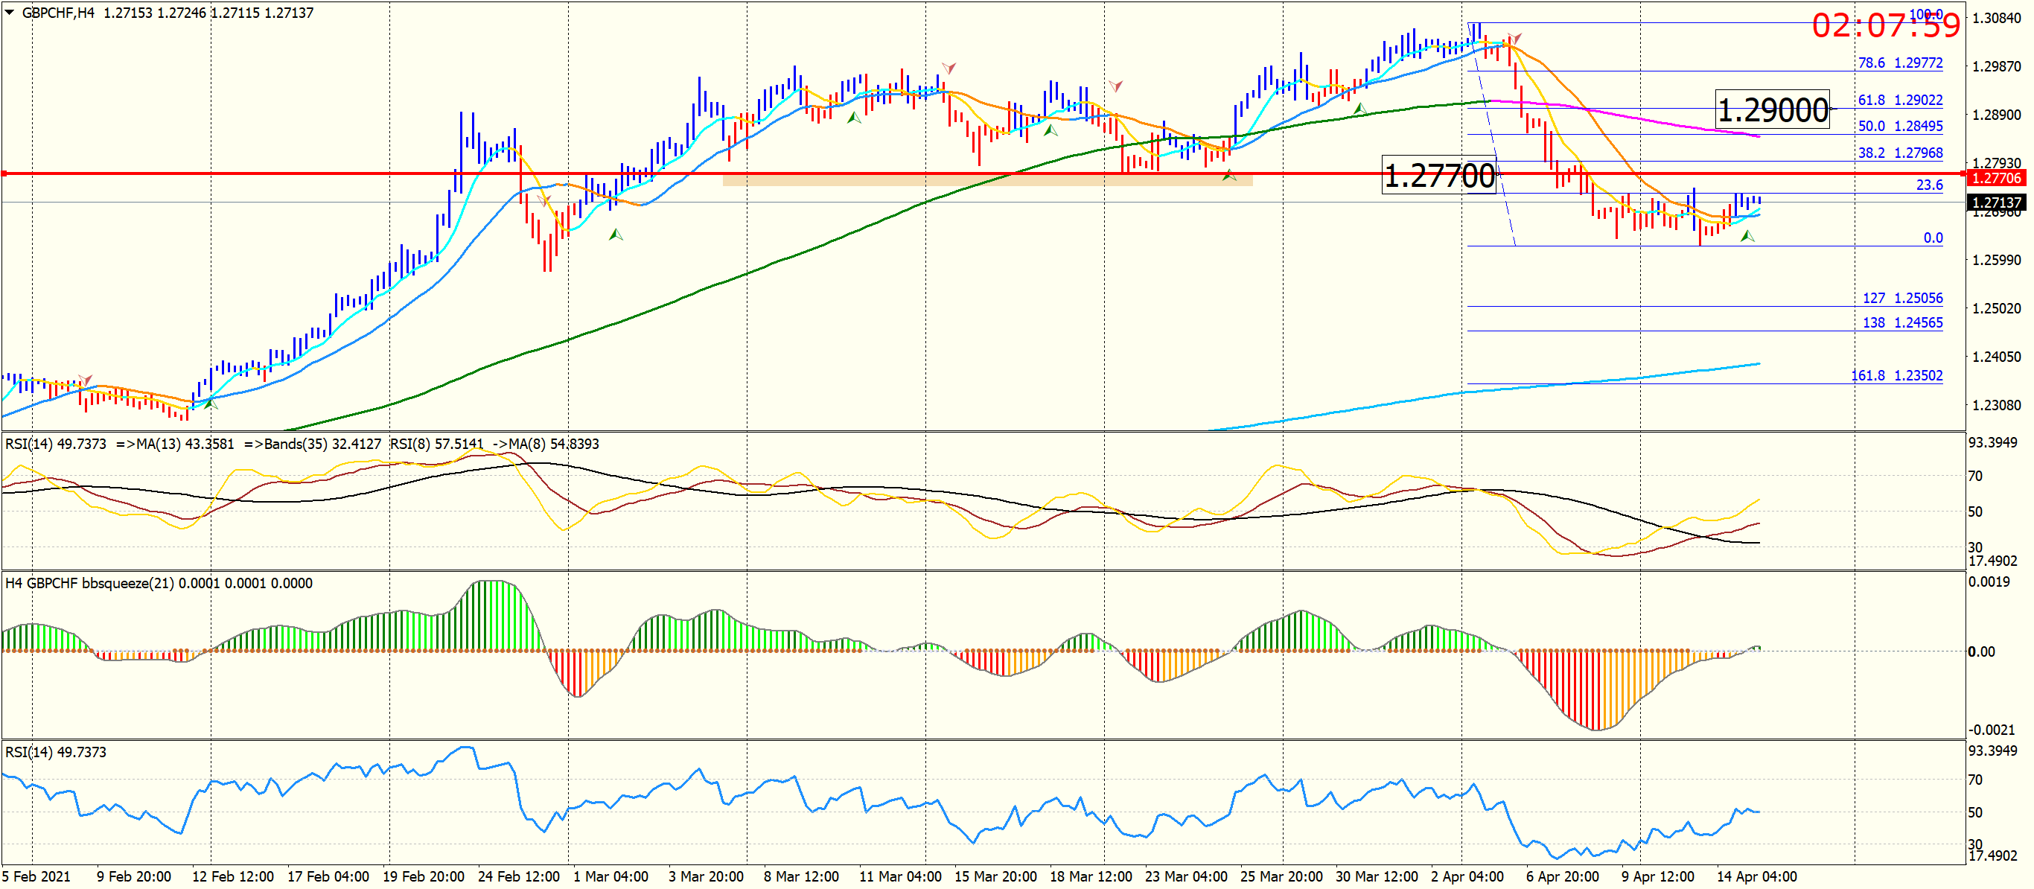Image resolution: width=2034 pixels, height=889 pixels.
Task: Click green arrow at the 12 Feb low
Action: click(210, 404)
